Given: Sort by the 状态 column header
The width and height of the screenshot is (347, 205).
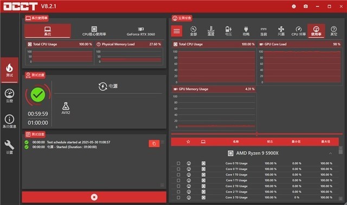Looking at the screenshot, I should 270,142.
